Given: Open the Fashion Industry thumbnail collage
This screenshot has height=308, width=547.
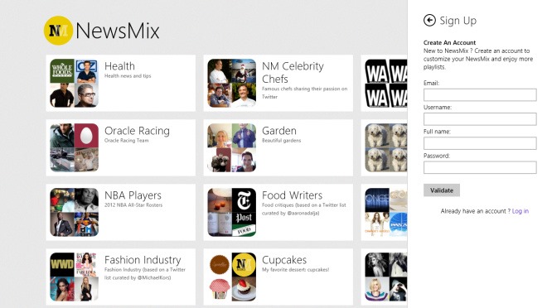Looking at the screenshot, I should tap(74, 277).
